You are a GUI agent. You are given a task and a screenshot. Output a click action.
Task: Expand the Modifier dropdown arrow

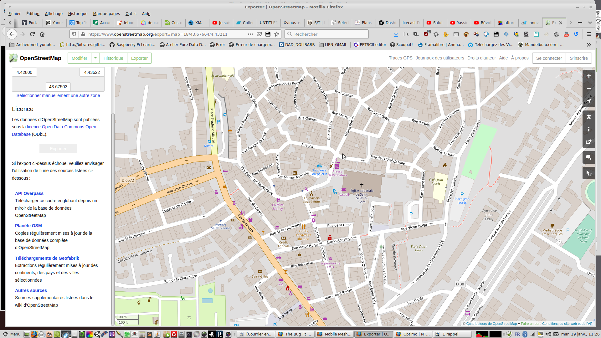click(x=95, y=58)
